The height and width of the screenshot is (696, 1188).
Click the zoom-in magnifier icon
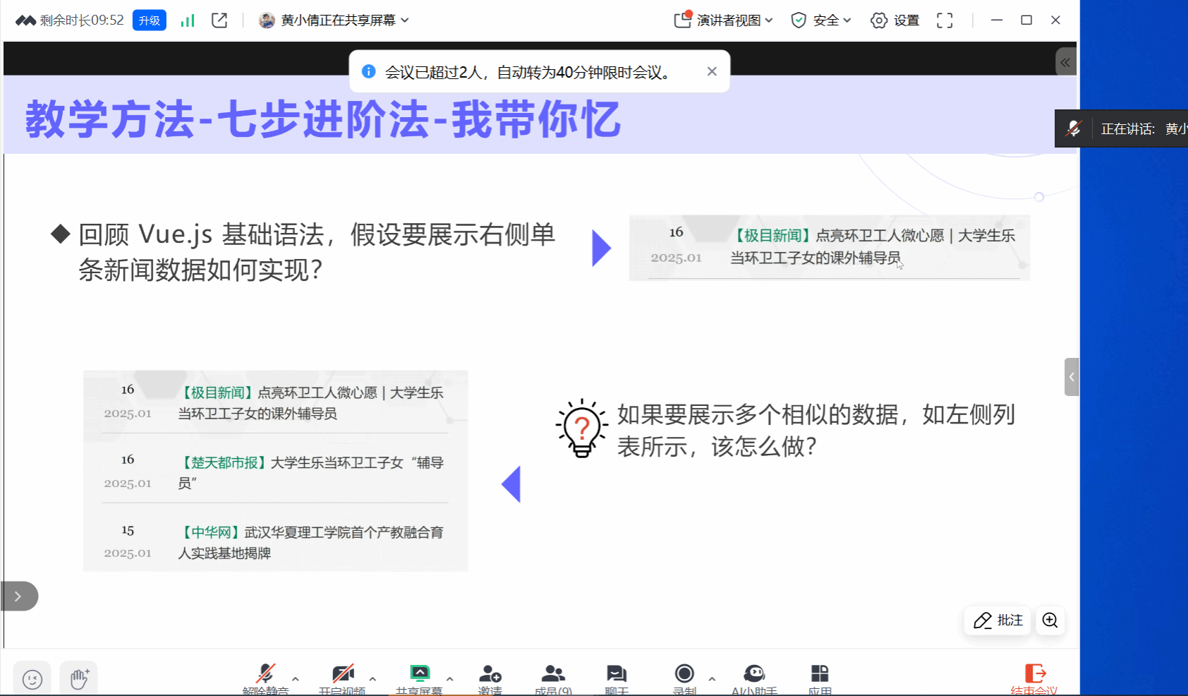pyautogui.click(x=1050, y=620)
